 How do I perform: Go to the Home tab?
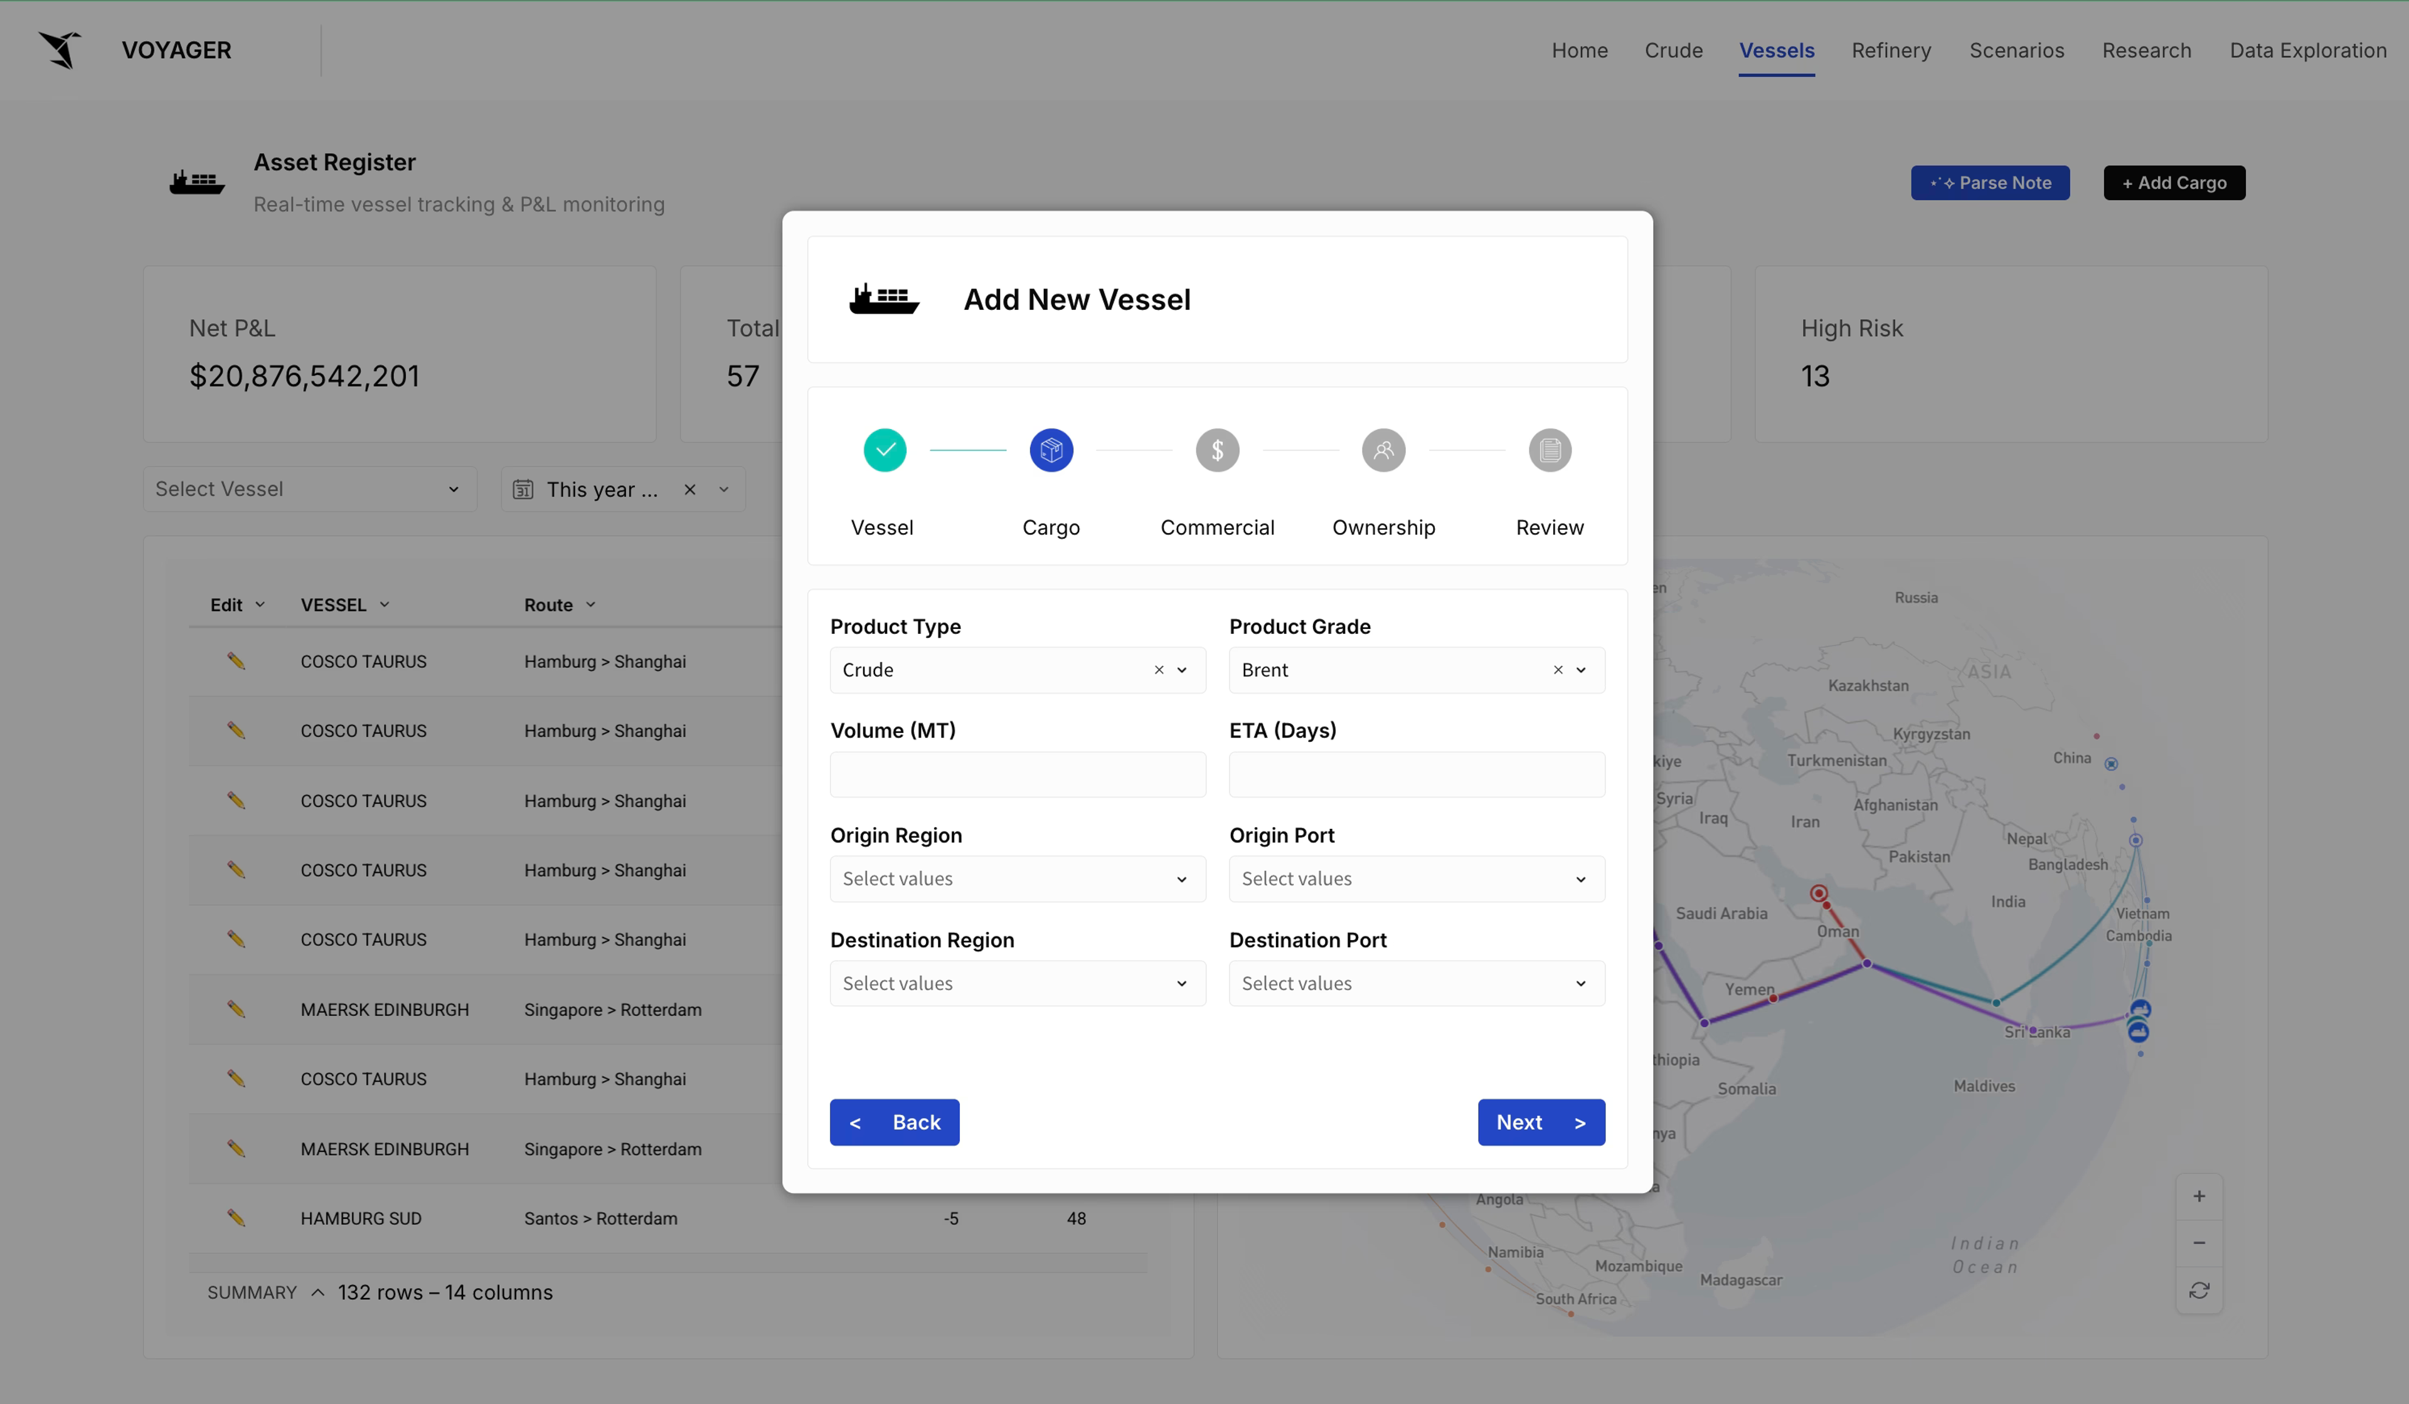1579,50
